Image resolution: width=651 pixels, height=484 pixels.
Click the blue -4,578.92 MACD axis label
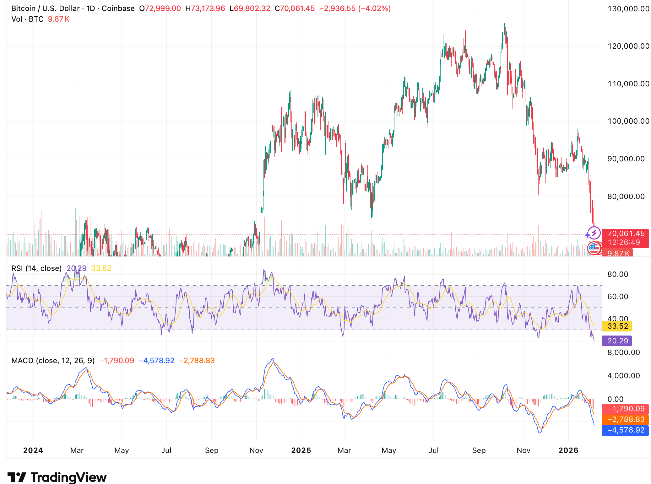pyautogui.click(x=625, y=430)
